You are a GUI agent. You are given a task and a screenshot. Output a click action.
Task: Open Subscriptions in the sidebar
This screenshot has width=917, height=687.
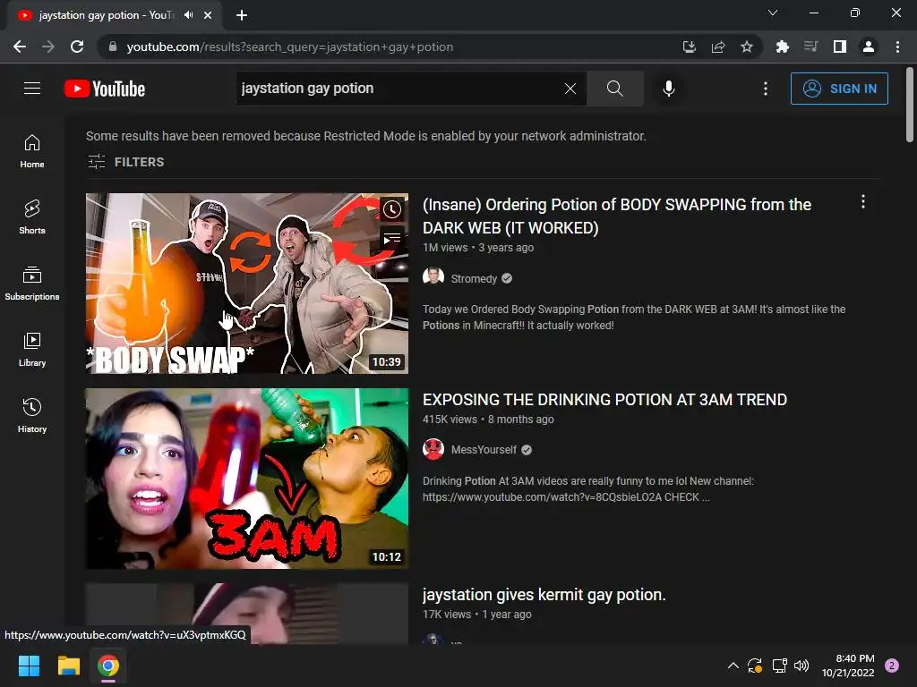[32, 284]
